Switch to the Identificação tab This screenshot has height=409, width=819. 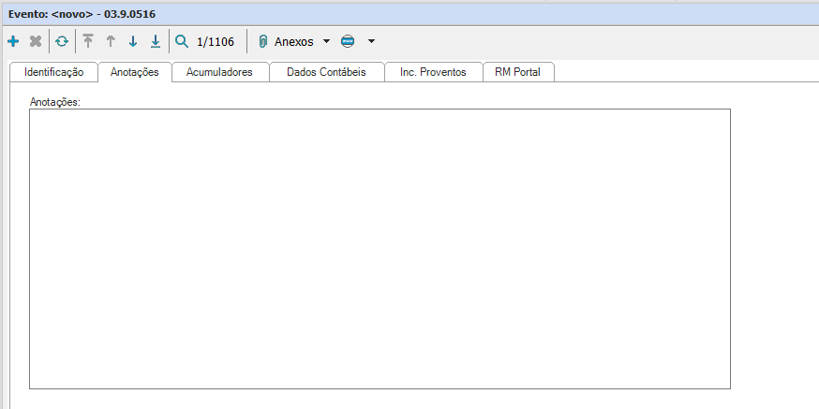pyautogui.click(x=53, y=72)
